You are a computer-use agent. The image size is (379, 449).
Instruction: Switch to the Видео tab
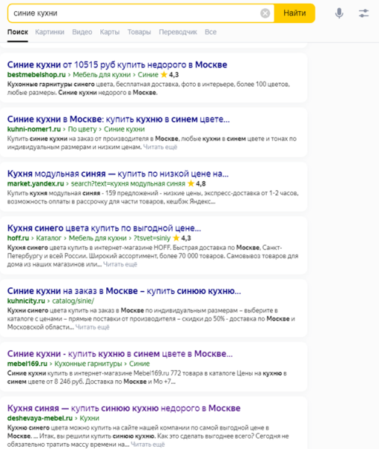(82, 32)
